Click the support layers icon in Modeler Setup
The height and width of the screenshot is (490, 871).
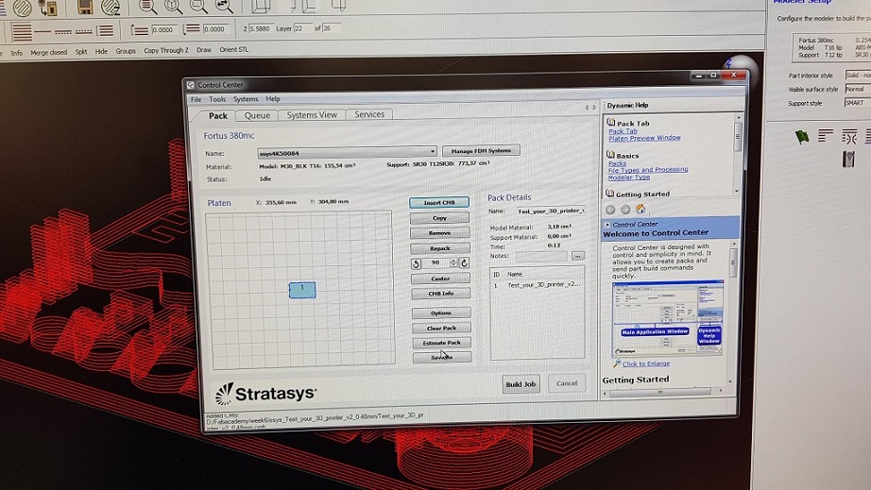coord(849,136)
